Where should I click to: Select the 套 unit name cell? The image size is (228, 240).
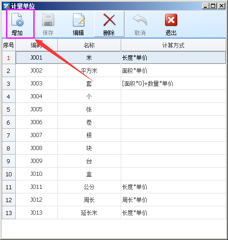89,84
